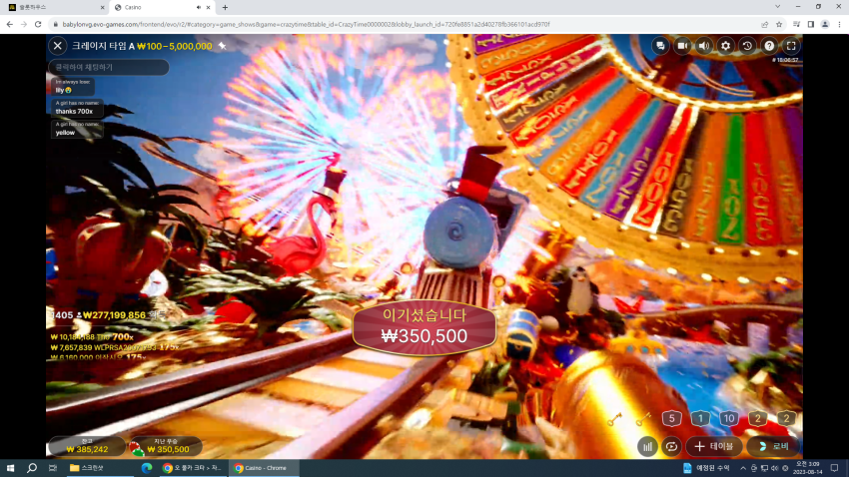Open game settings gear icon

tap(725, 46)
